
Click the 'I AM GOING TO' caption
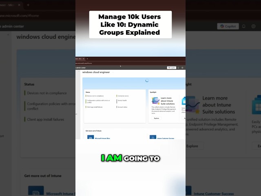pyautogui.click(x=130, y=158)
